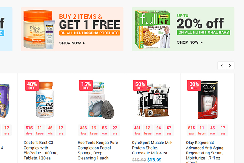Image resolution: width=244 pixels, height=163 pixels.
Task: Select the On All Nutritional Bars label
Action: (x=204, y=33)
